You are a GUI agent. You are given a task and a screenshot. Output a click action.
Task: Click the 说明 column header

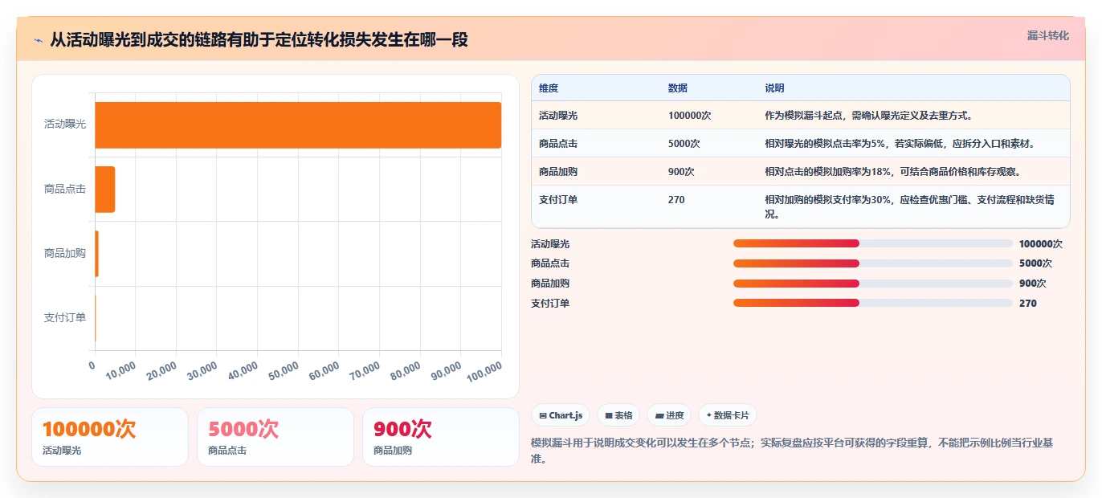(774, 88)
